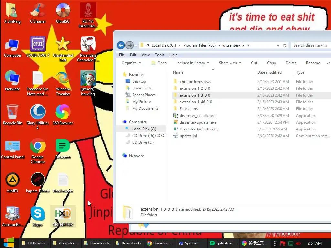Click the Rename toolbar button
The image size is (331, 248).
[313, 63]
